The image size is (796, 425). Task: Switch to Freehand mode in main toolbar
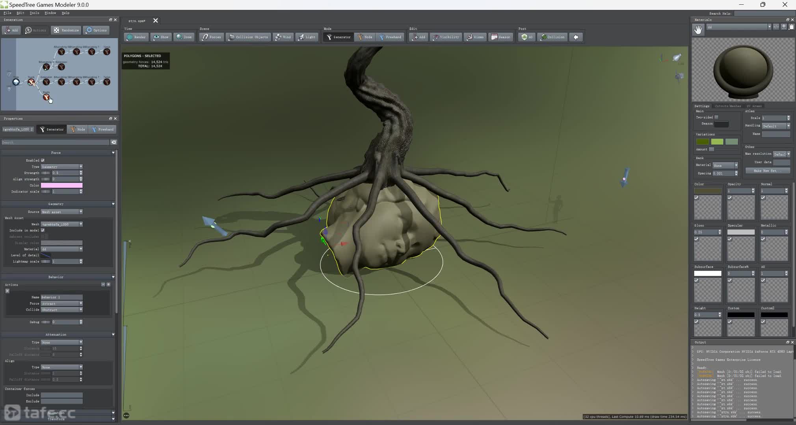390,37
